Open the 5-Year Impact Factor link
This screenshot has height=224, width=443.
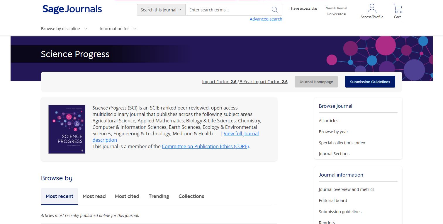(264, 82)
